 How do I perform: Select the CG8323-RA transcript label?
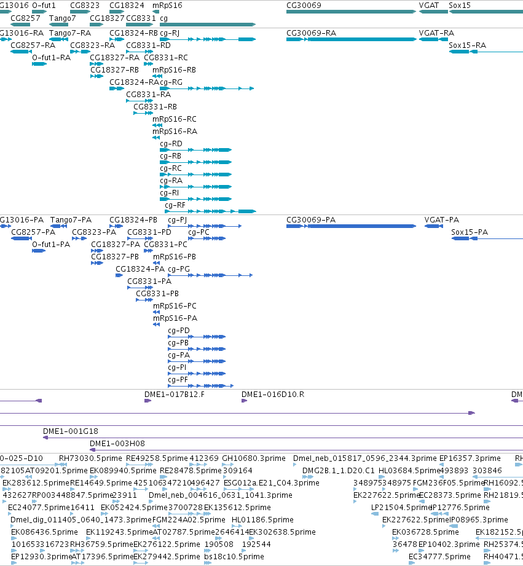92,45
